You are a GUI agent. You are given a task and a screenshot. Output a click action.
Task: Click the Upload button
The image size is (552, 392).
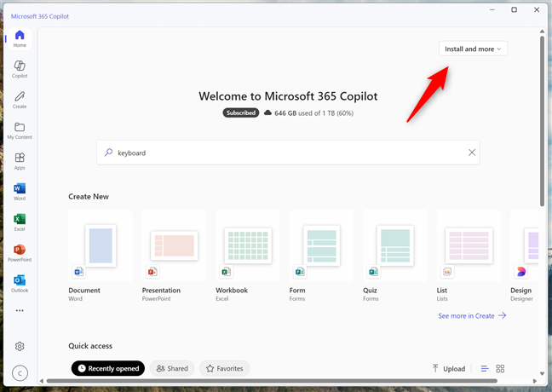[449, 368]
